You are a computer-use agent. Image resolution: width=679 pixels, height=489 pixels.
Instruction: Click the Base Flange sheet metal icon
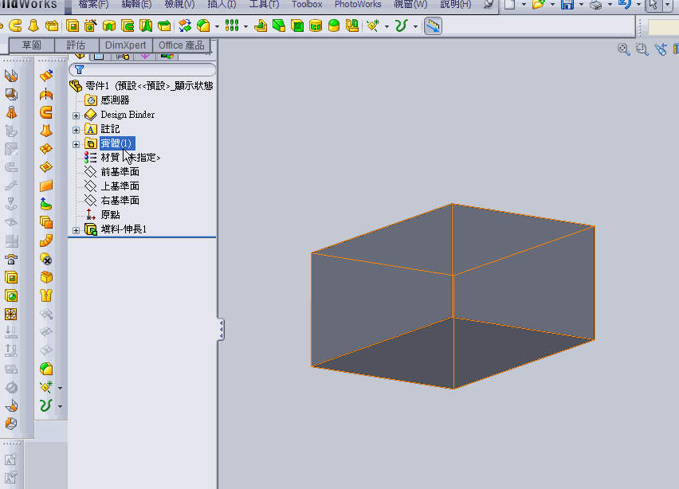pos(11,76)
